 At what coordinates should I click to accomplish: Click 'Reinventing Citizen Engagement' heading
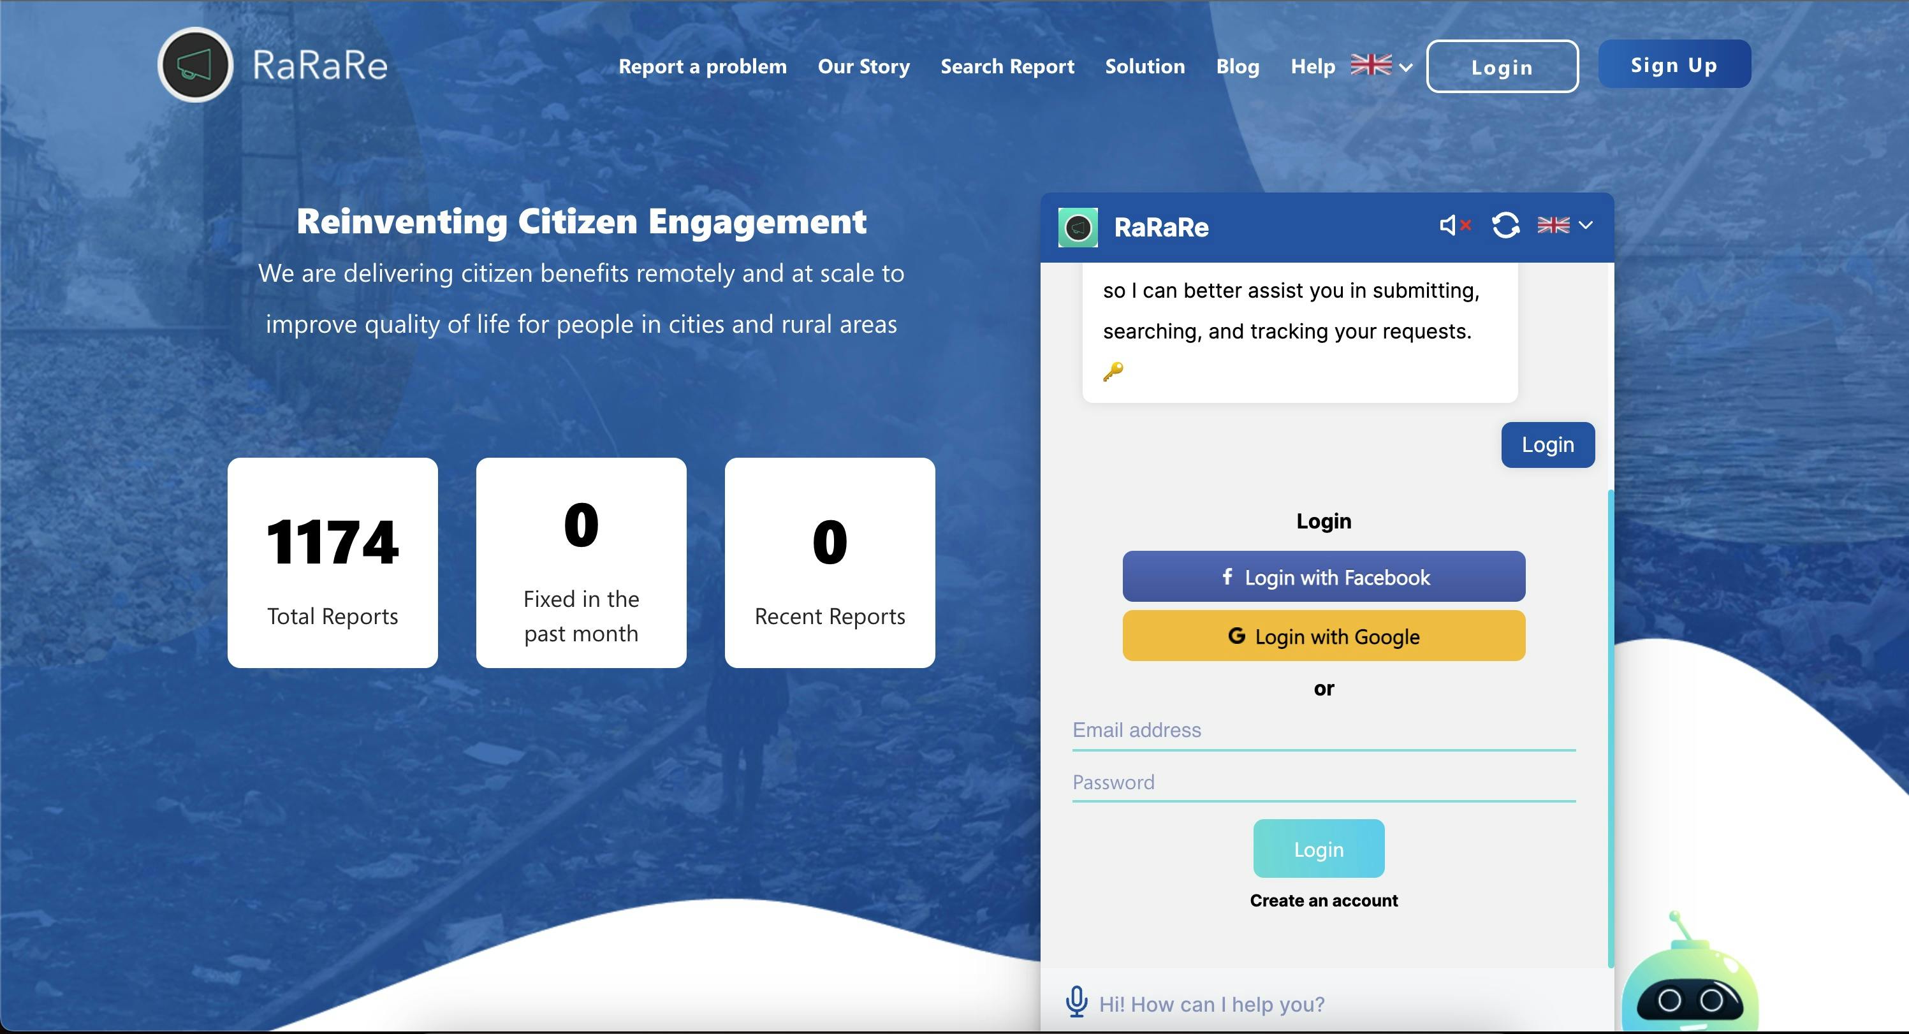[x=581, y=221]
